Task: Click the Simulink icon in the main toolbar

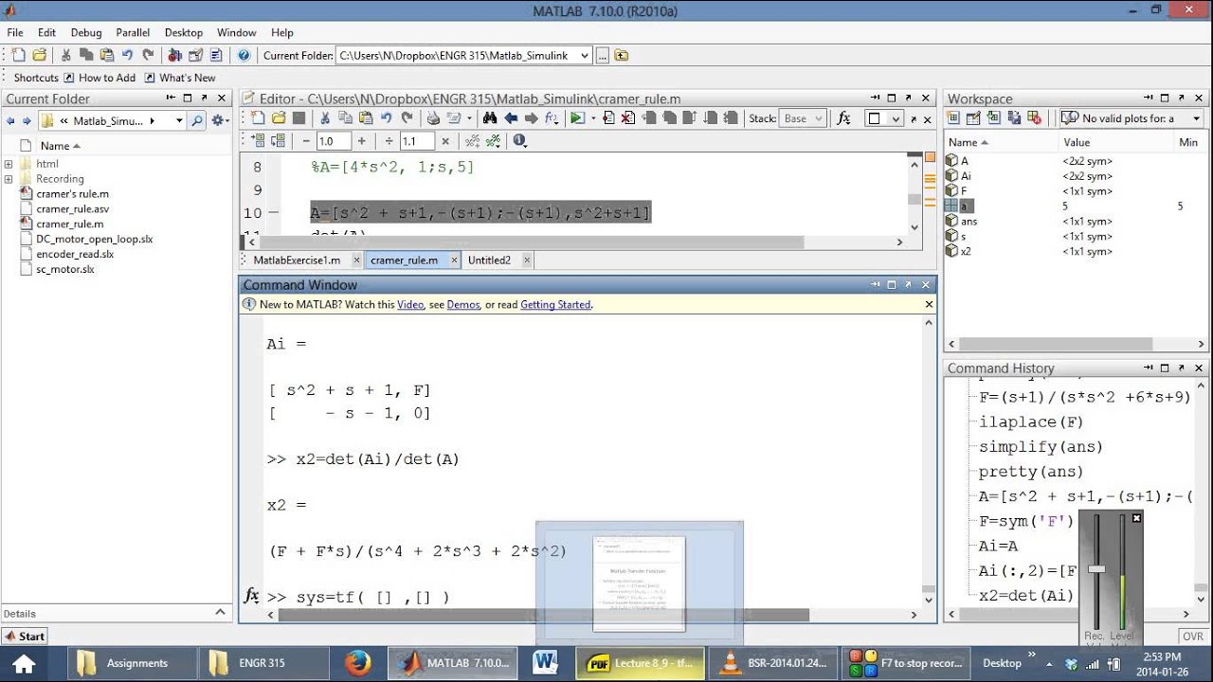Action: tap(175, 55)
